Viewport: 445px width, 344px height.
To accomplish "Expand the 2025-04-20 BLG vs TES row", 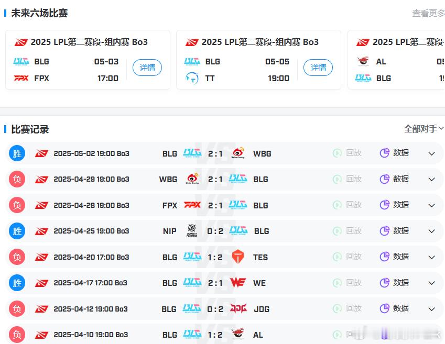I will [432, 257].
